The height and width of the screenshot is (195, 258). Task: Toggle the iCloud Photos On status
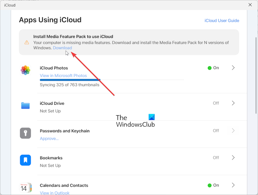(213, 68)
